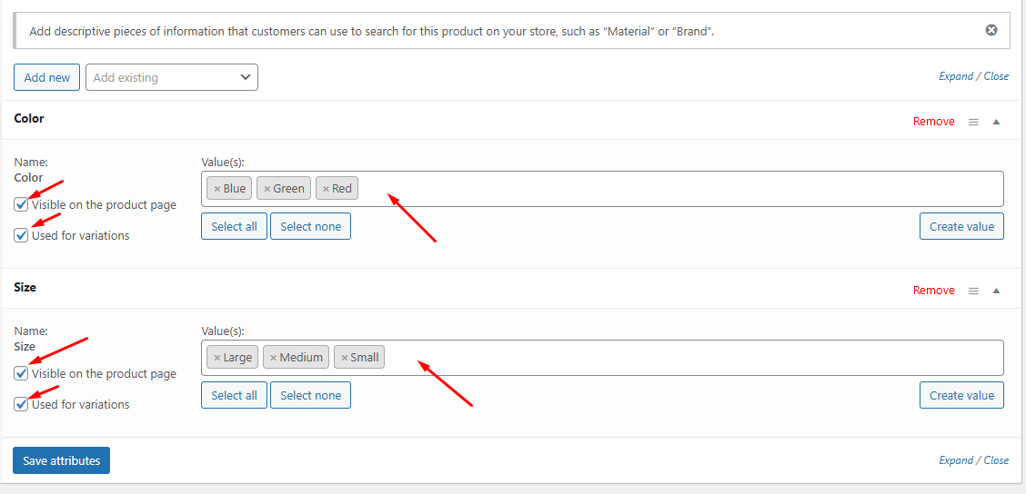Viewport: 1026px width, 494px height.
Task: Collapse the Color attribute panel arrow
Action: click(996, 122)
